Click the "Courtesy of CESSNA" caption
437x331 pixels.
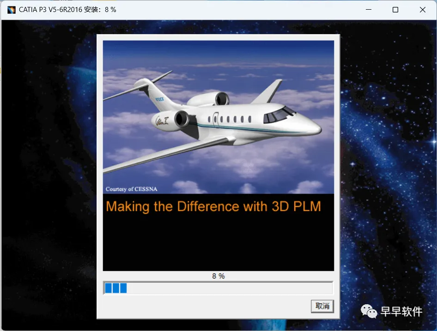pyautogui.click(x=131, y=189)
